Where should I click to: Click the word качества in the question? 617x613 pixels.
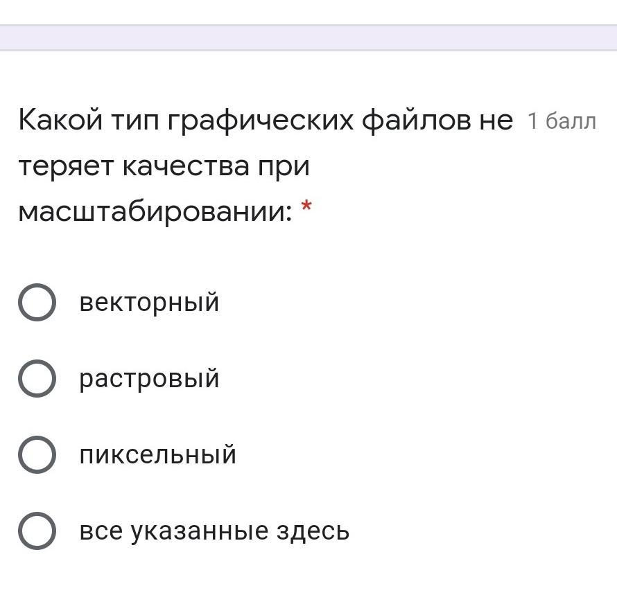tap(186, 167)
